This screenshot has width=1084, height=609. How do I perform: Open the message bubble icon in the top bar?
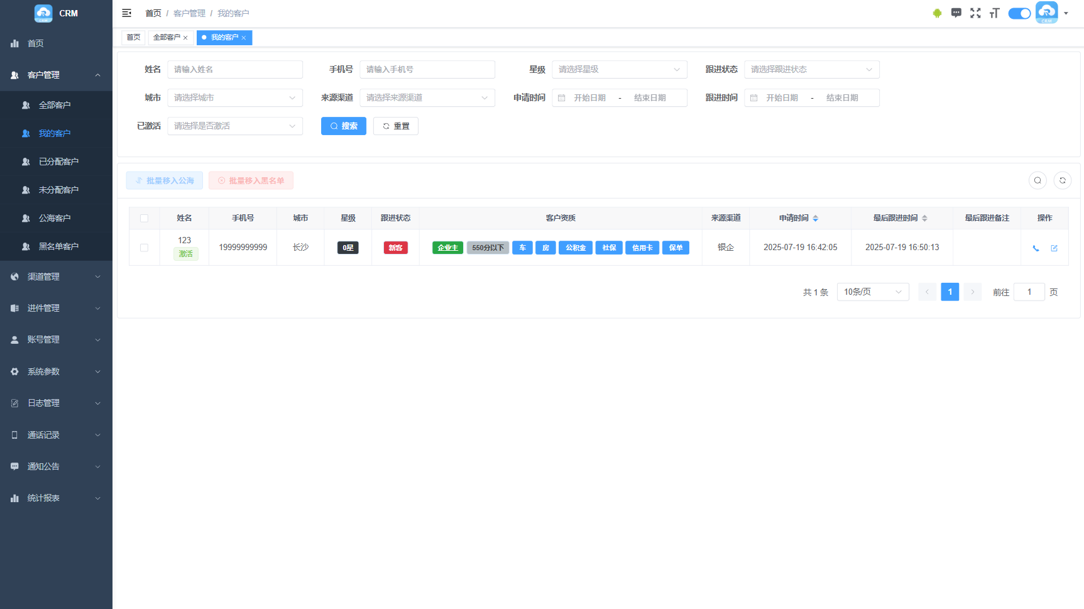[x=956, y=13]
